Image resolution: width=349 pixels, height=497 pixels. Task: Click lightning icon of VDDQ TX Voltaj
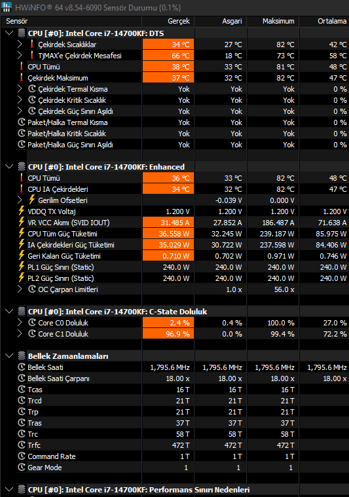pyautogui.click(x=21, y=211)
